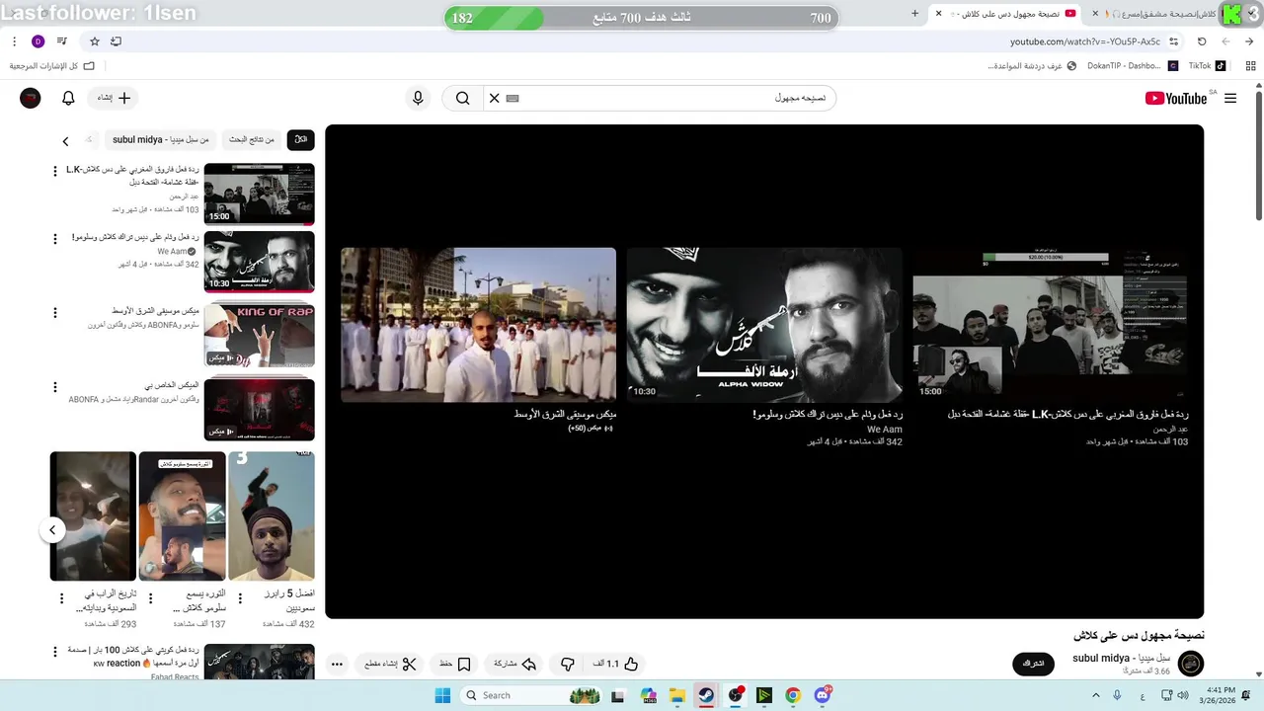Open a new Chrome tab
This screenshot has width=1264, height=711.
tap(915, 13)
